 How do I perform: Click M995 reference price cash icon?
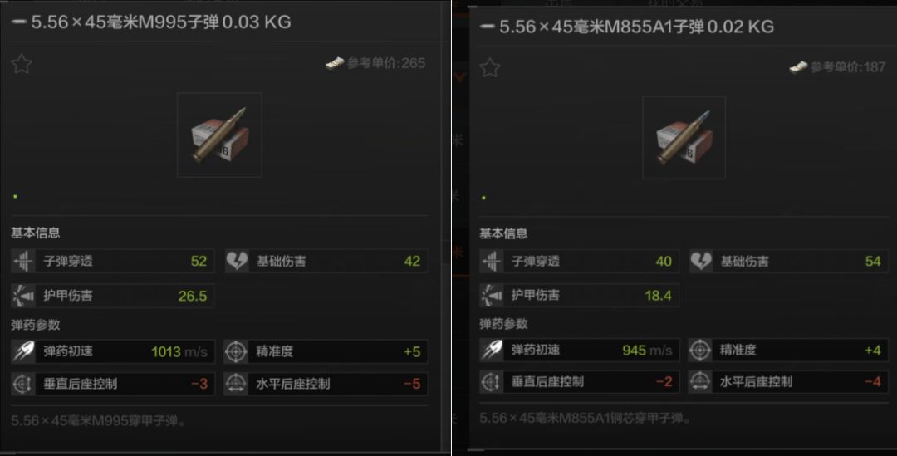335,63
